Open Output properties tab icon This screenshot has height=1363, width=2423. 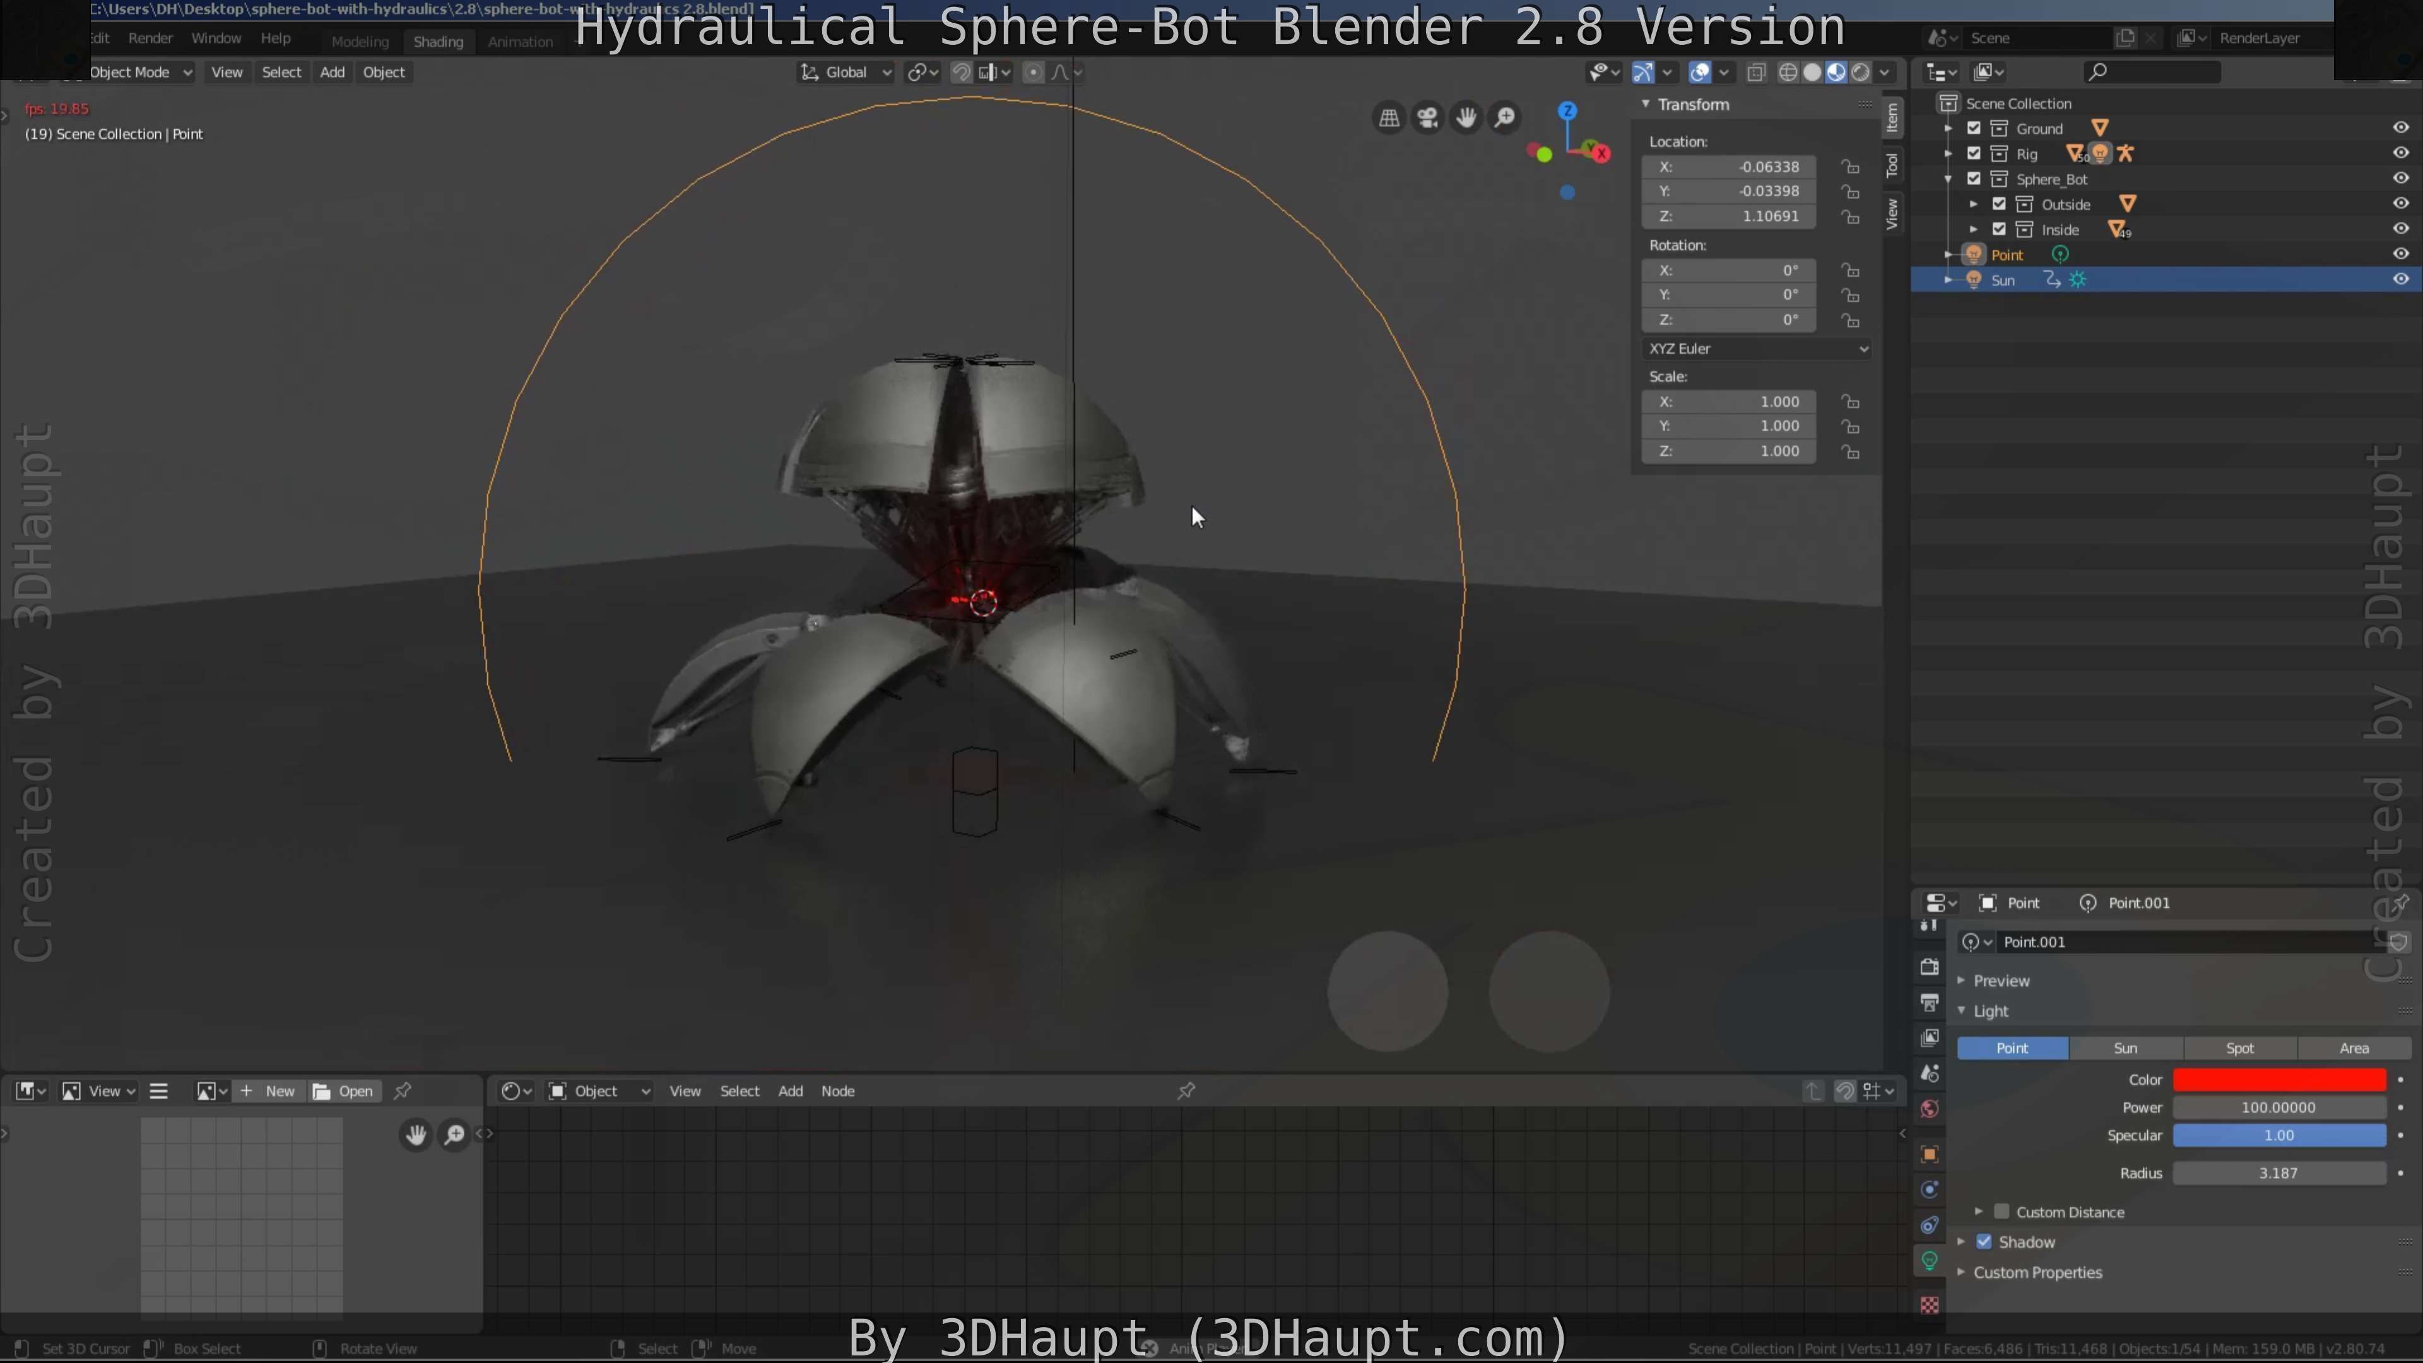click(x=1929, y=1003)
